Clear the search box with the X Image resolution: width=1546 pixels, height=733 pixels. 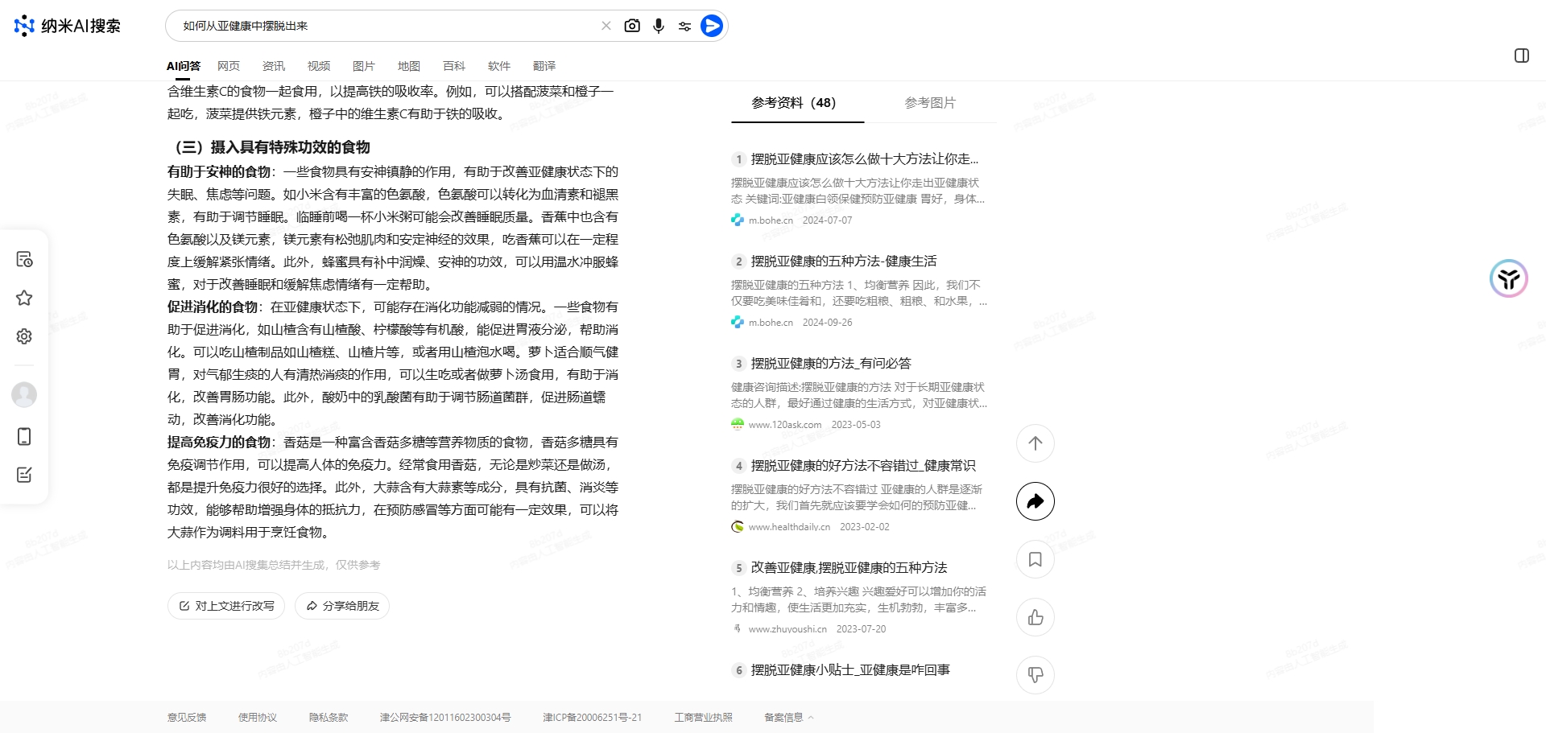[606, 25]
